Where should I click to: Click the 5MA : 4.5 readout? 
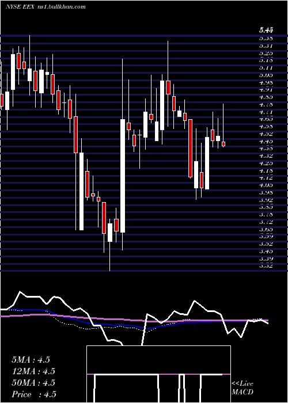(x=31, y=360)
